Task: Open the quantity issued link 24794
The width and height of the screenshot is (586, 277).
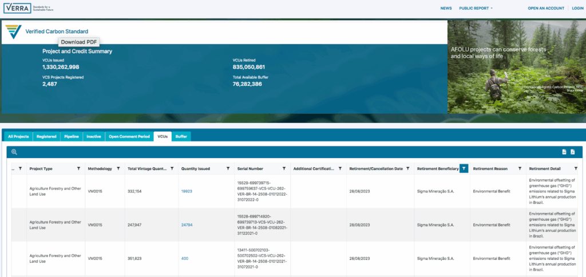Action: pos(187,225)
